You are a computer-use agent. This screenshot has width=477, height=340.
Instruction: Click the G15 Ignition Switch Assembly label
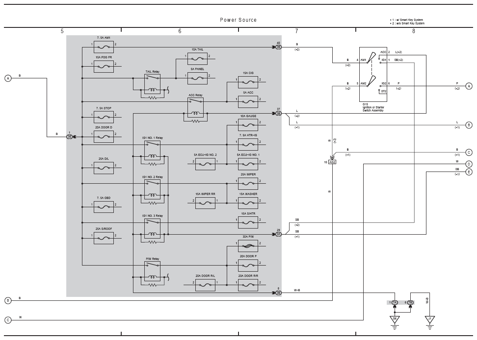click(373, 107)
